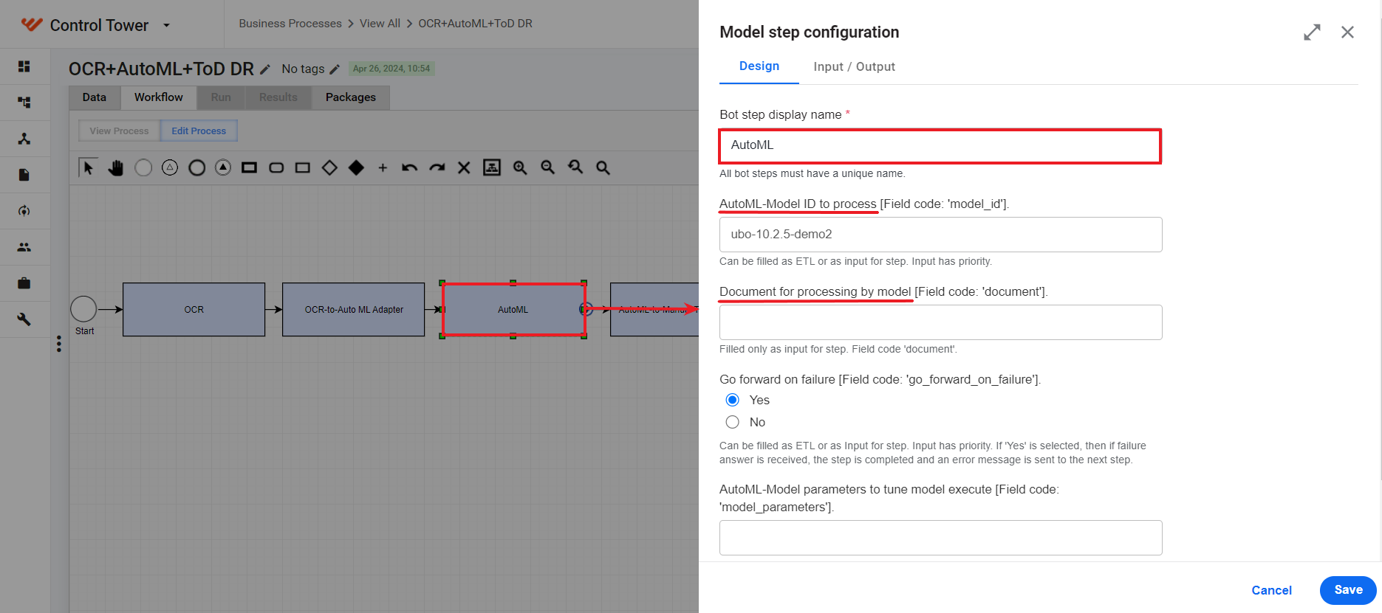This screenshot has width=1382, height=613.
Task: Click the Apr 26, 2024 date badge
Action: point(391,69)
